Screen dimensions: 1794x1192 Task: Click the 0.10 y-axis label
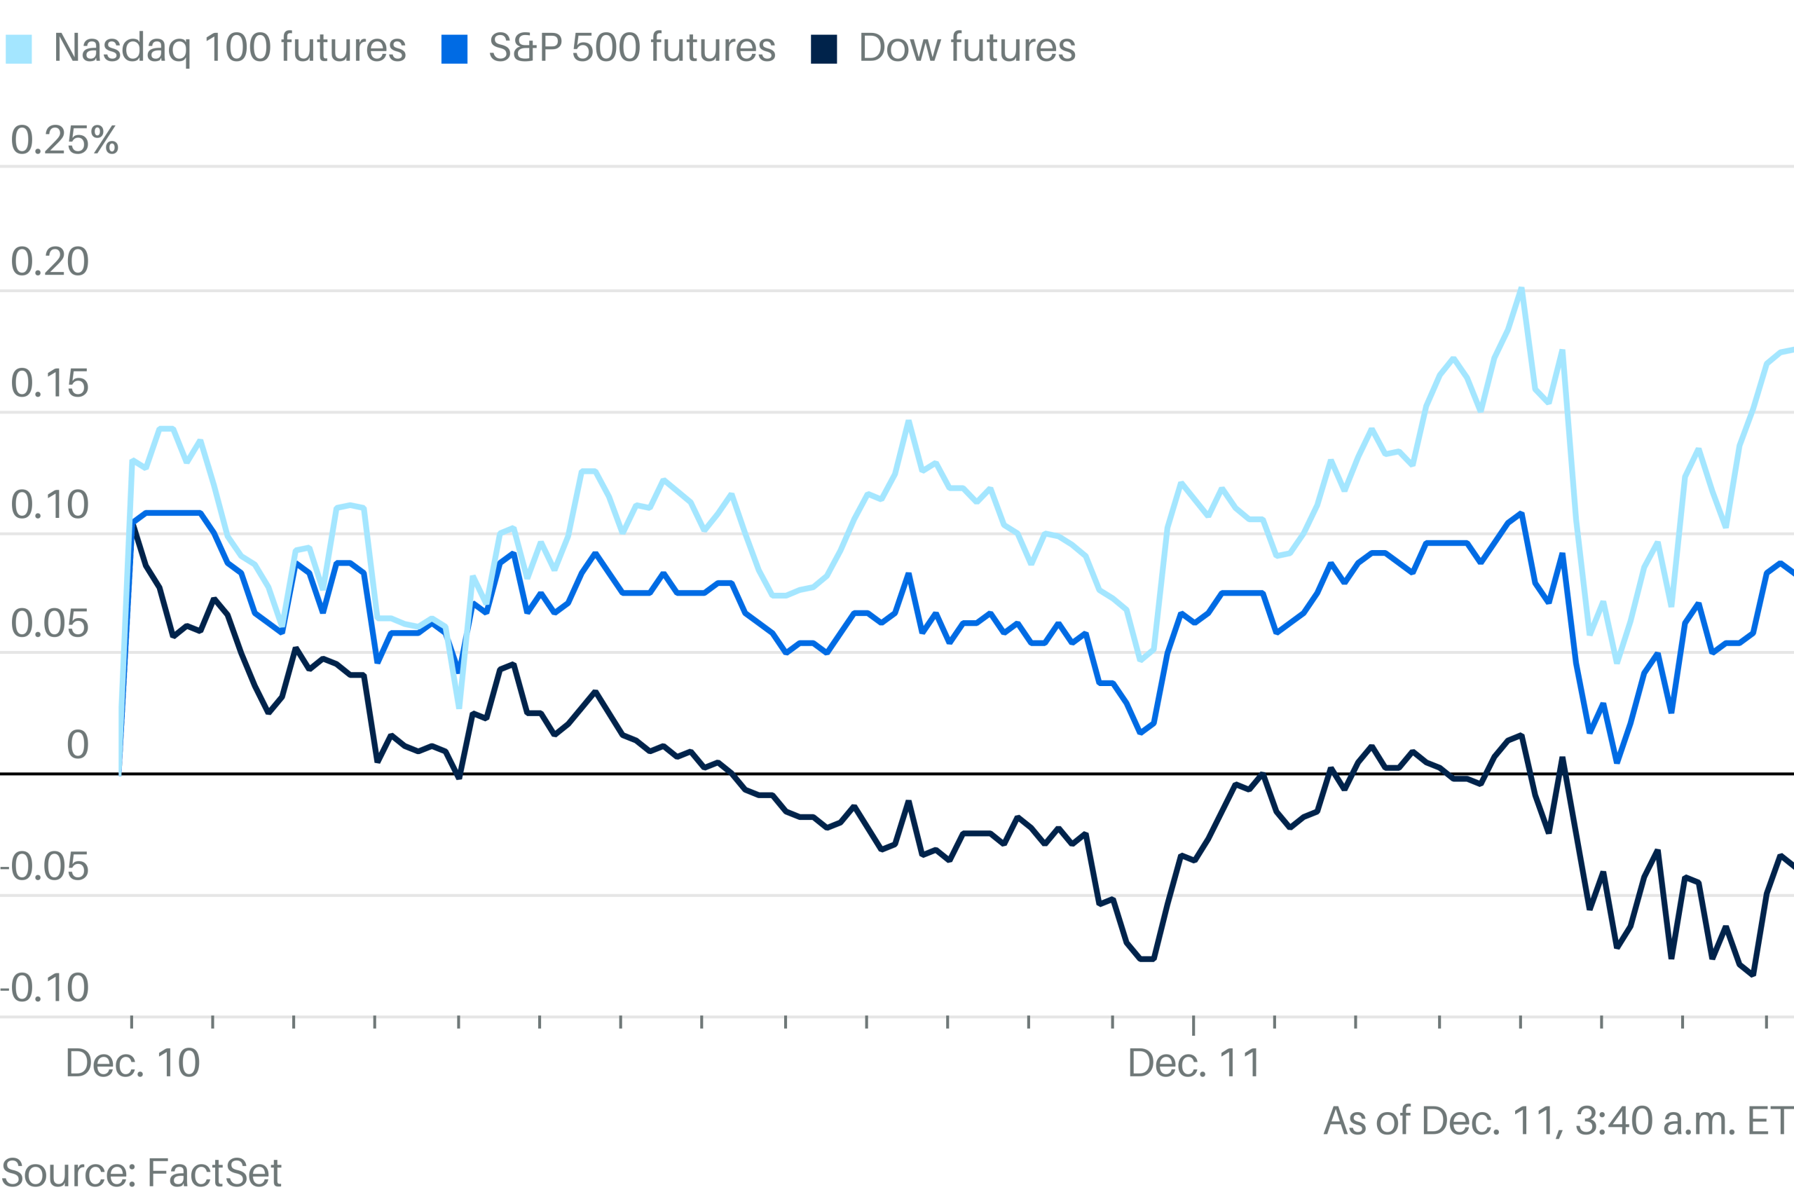[50, 505]
